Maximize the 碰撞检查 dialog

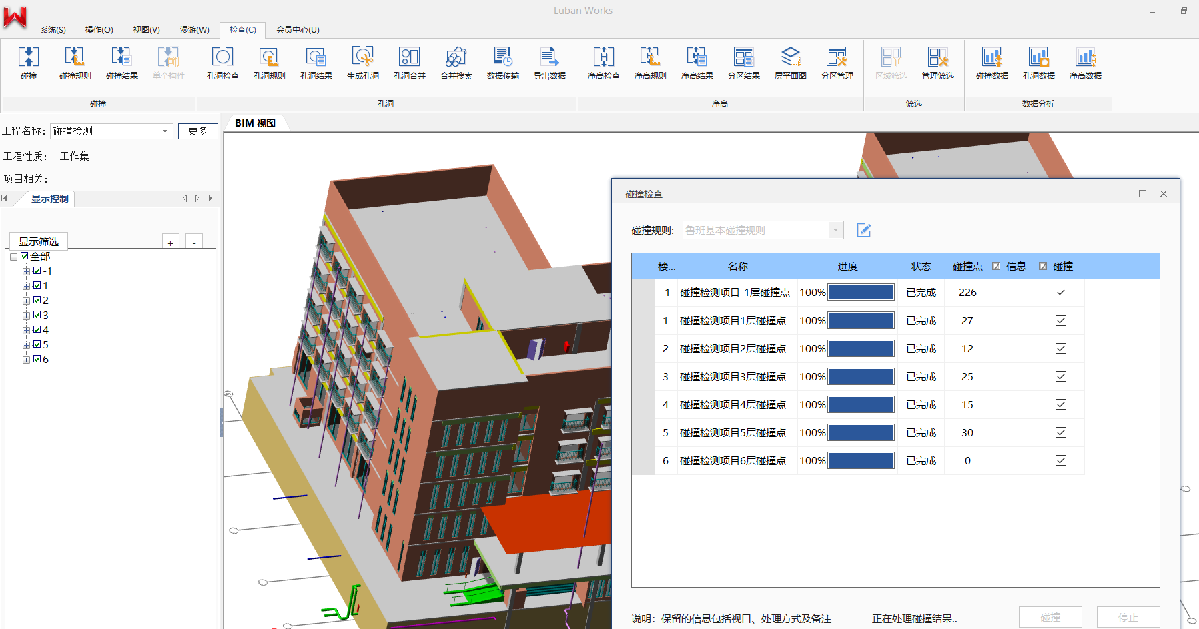(x=1142, y=194)
